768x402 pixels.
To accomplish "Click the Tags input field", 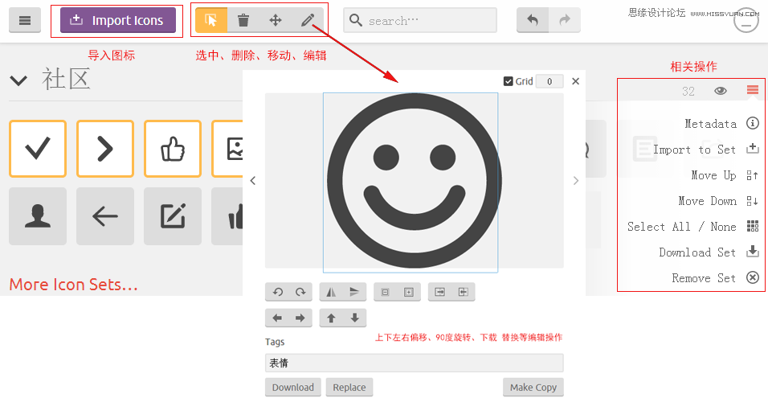I will [x=414, y=363].
